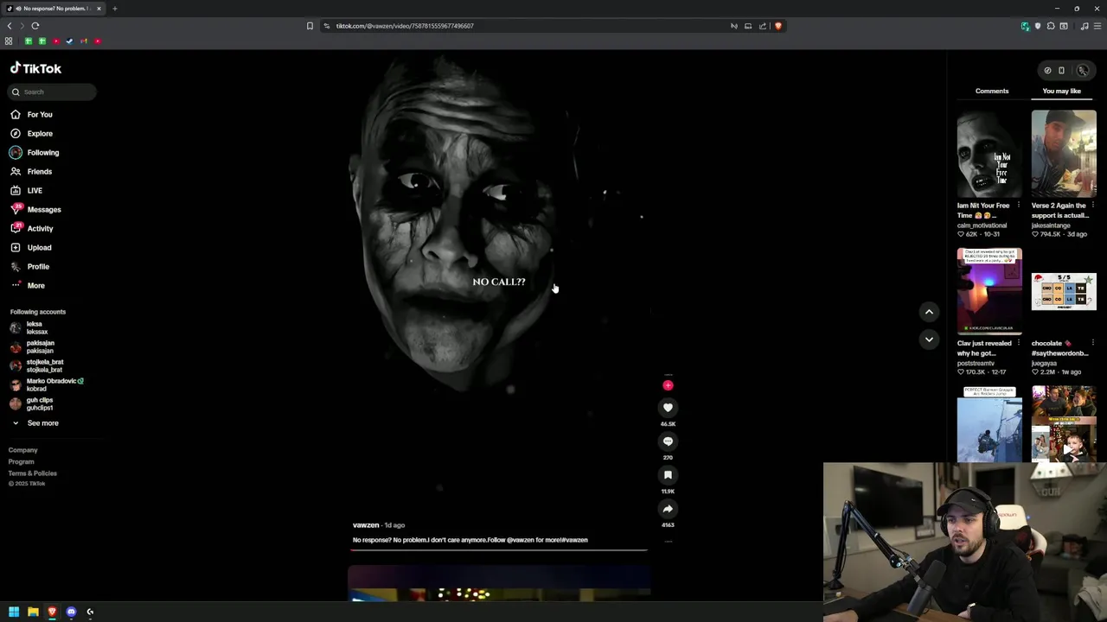Go to the Following feed
This screenshot has width=1107, height=622.
coord(35,152)
